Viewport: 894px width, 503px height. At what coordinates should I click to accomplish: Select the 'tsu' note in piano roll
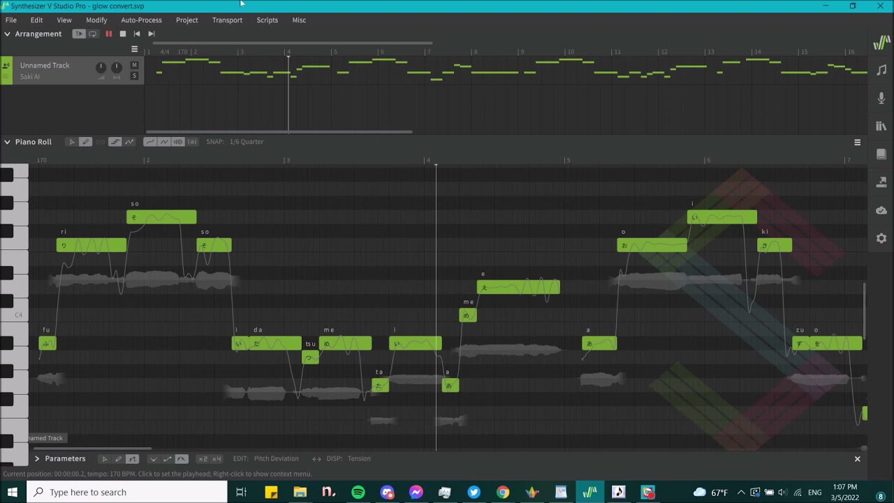coord(310,357)
